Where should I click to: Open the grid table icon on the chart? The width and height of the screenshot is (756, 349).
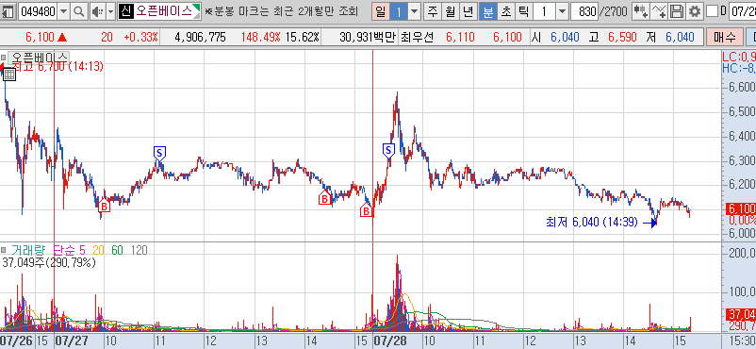tap(9, 74)
